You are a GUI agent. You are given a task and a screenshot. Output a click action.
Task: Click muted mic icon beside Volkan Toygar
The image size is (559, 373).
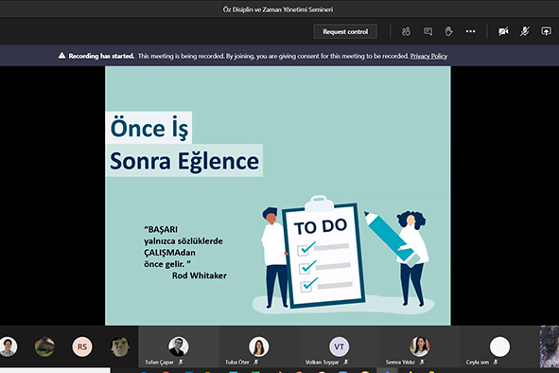pyautogui.click(x=346, y=363)
